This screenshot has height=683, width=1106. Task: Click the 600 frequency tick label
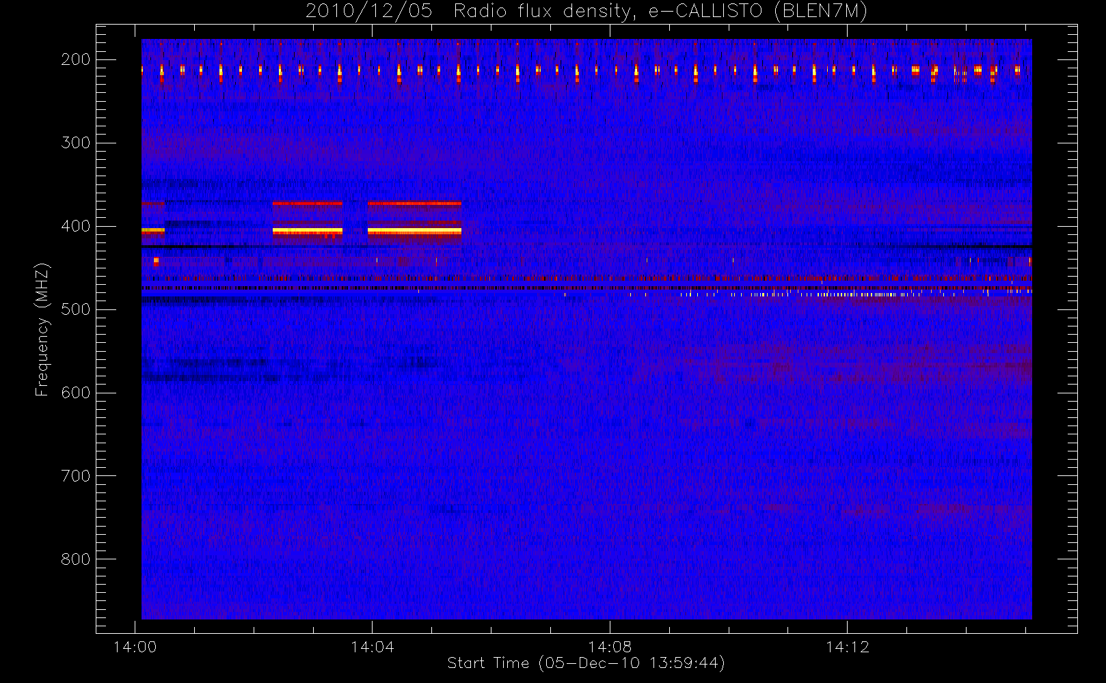[76, 393]
